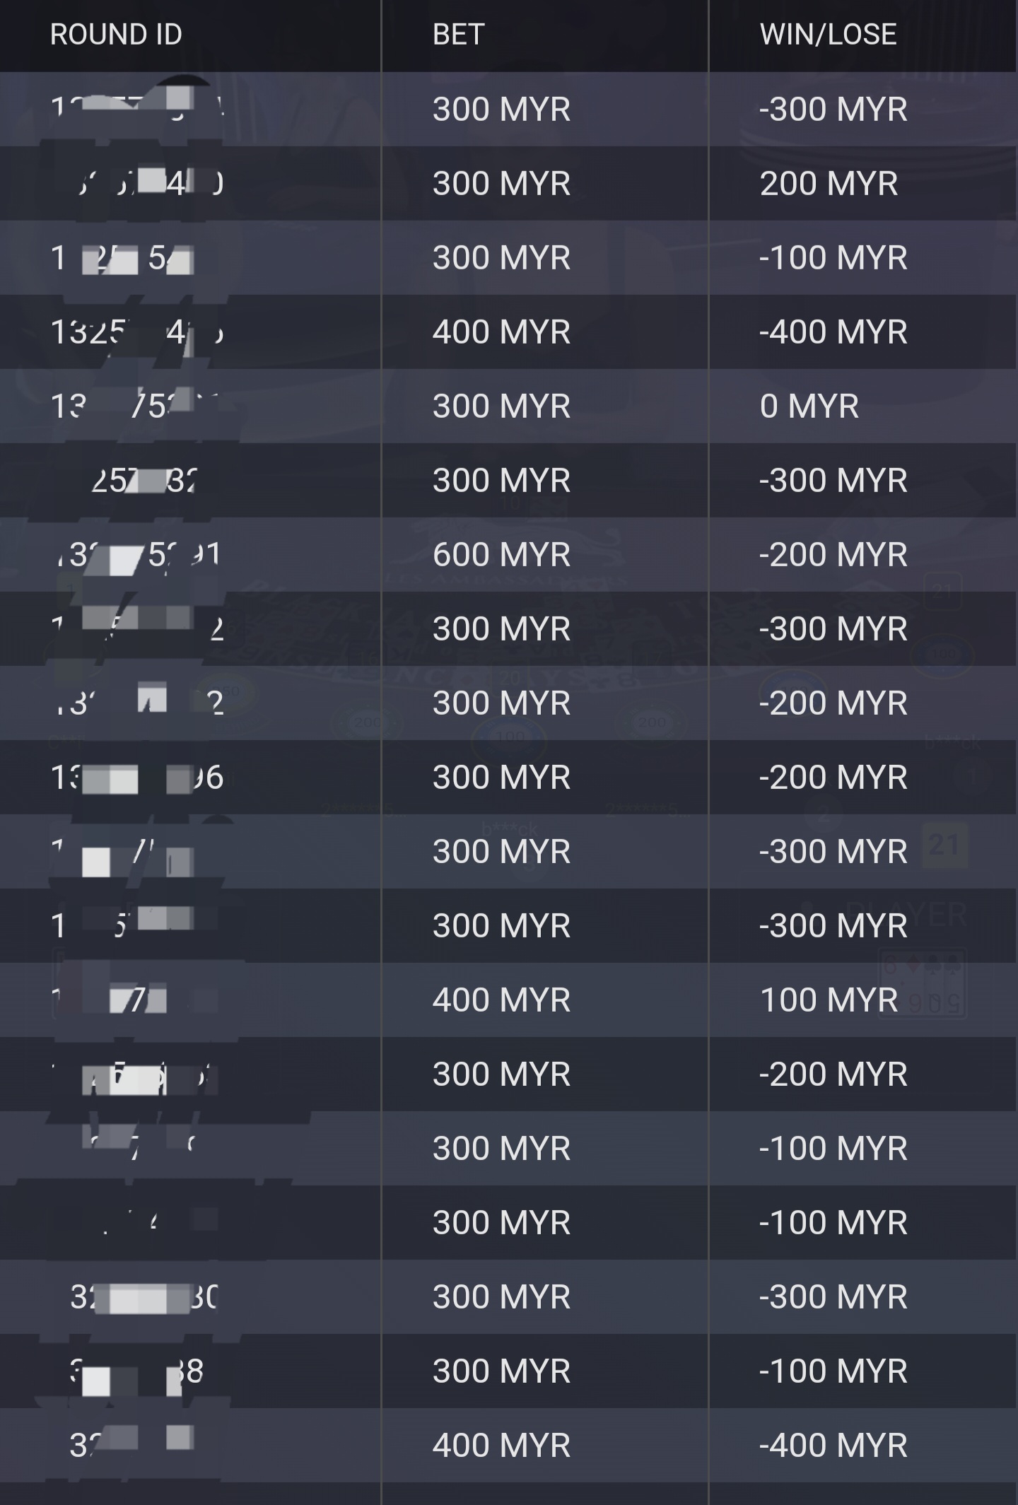The height and width of the screenshot is (1505, 1018).
Task: Select the 0 MYR win/lose result
Action: 809,406
